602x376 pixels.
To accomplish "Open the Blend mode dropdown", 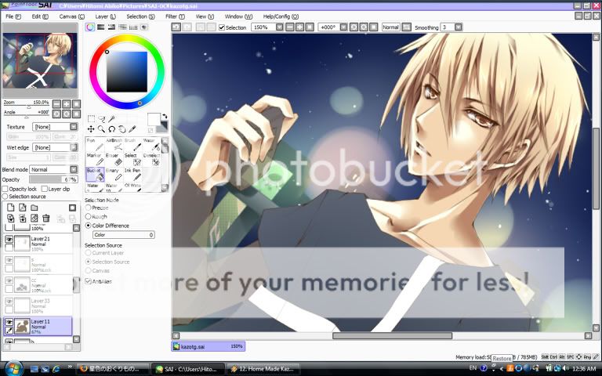I will tap(74, 169).
